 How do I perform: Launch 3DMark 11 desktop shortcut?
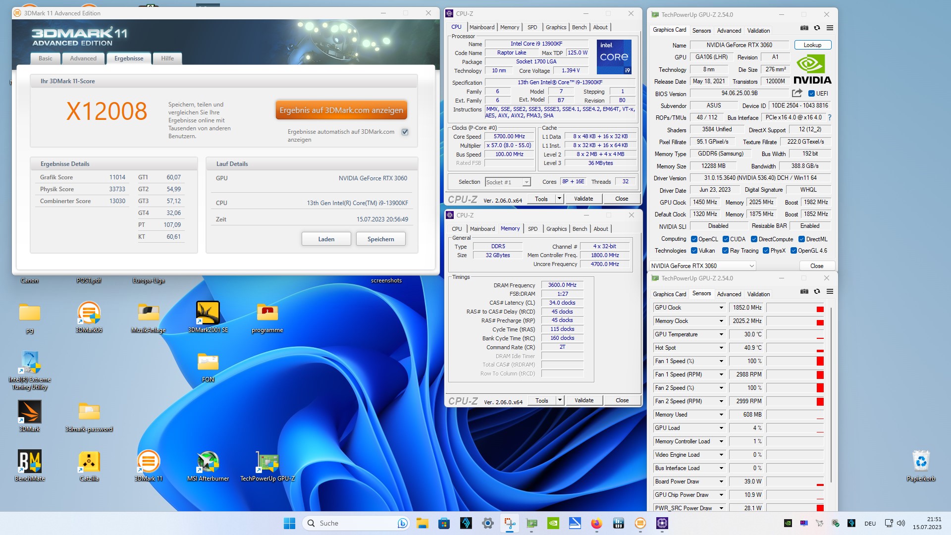pos(149,466)
